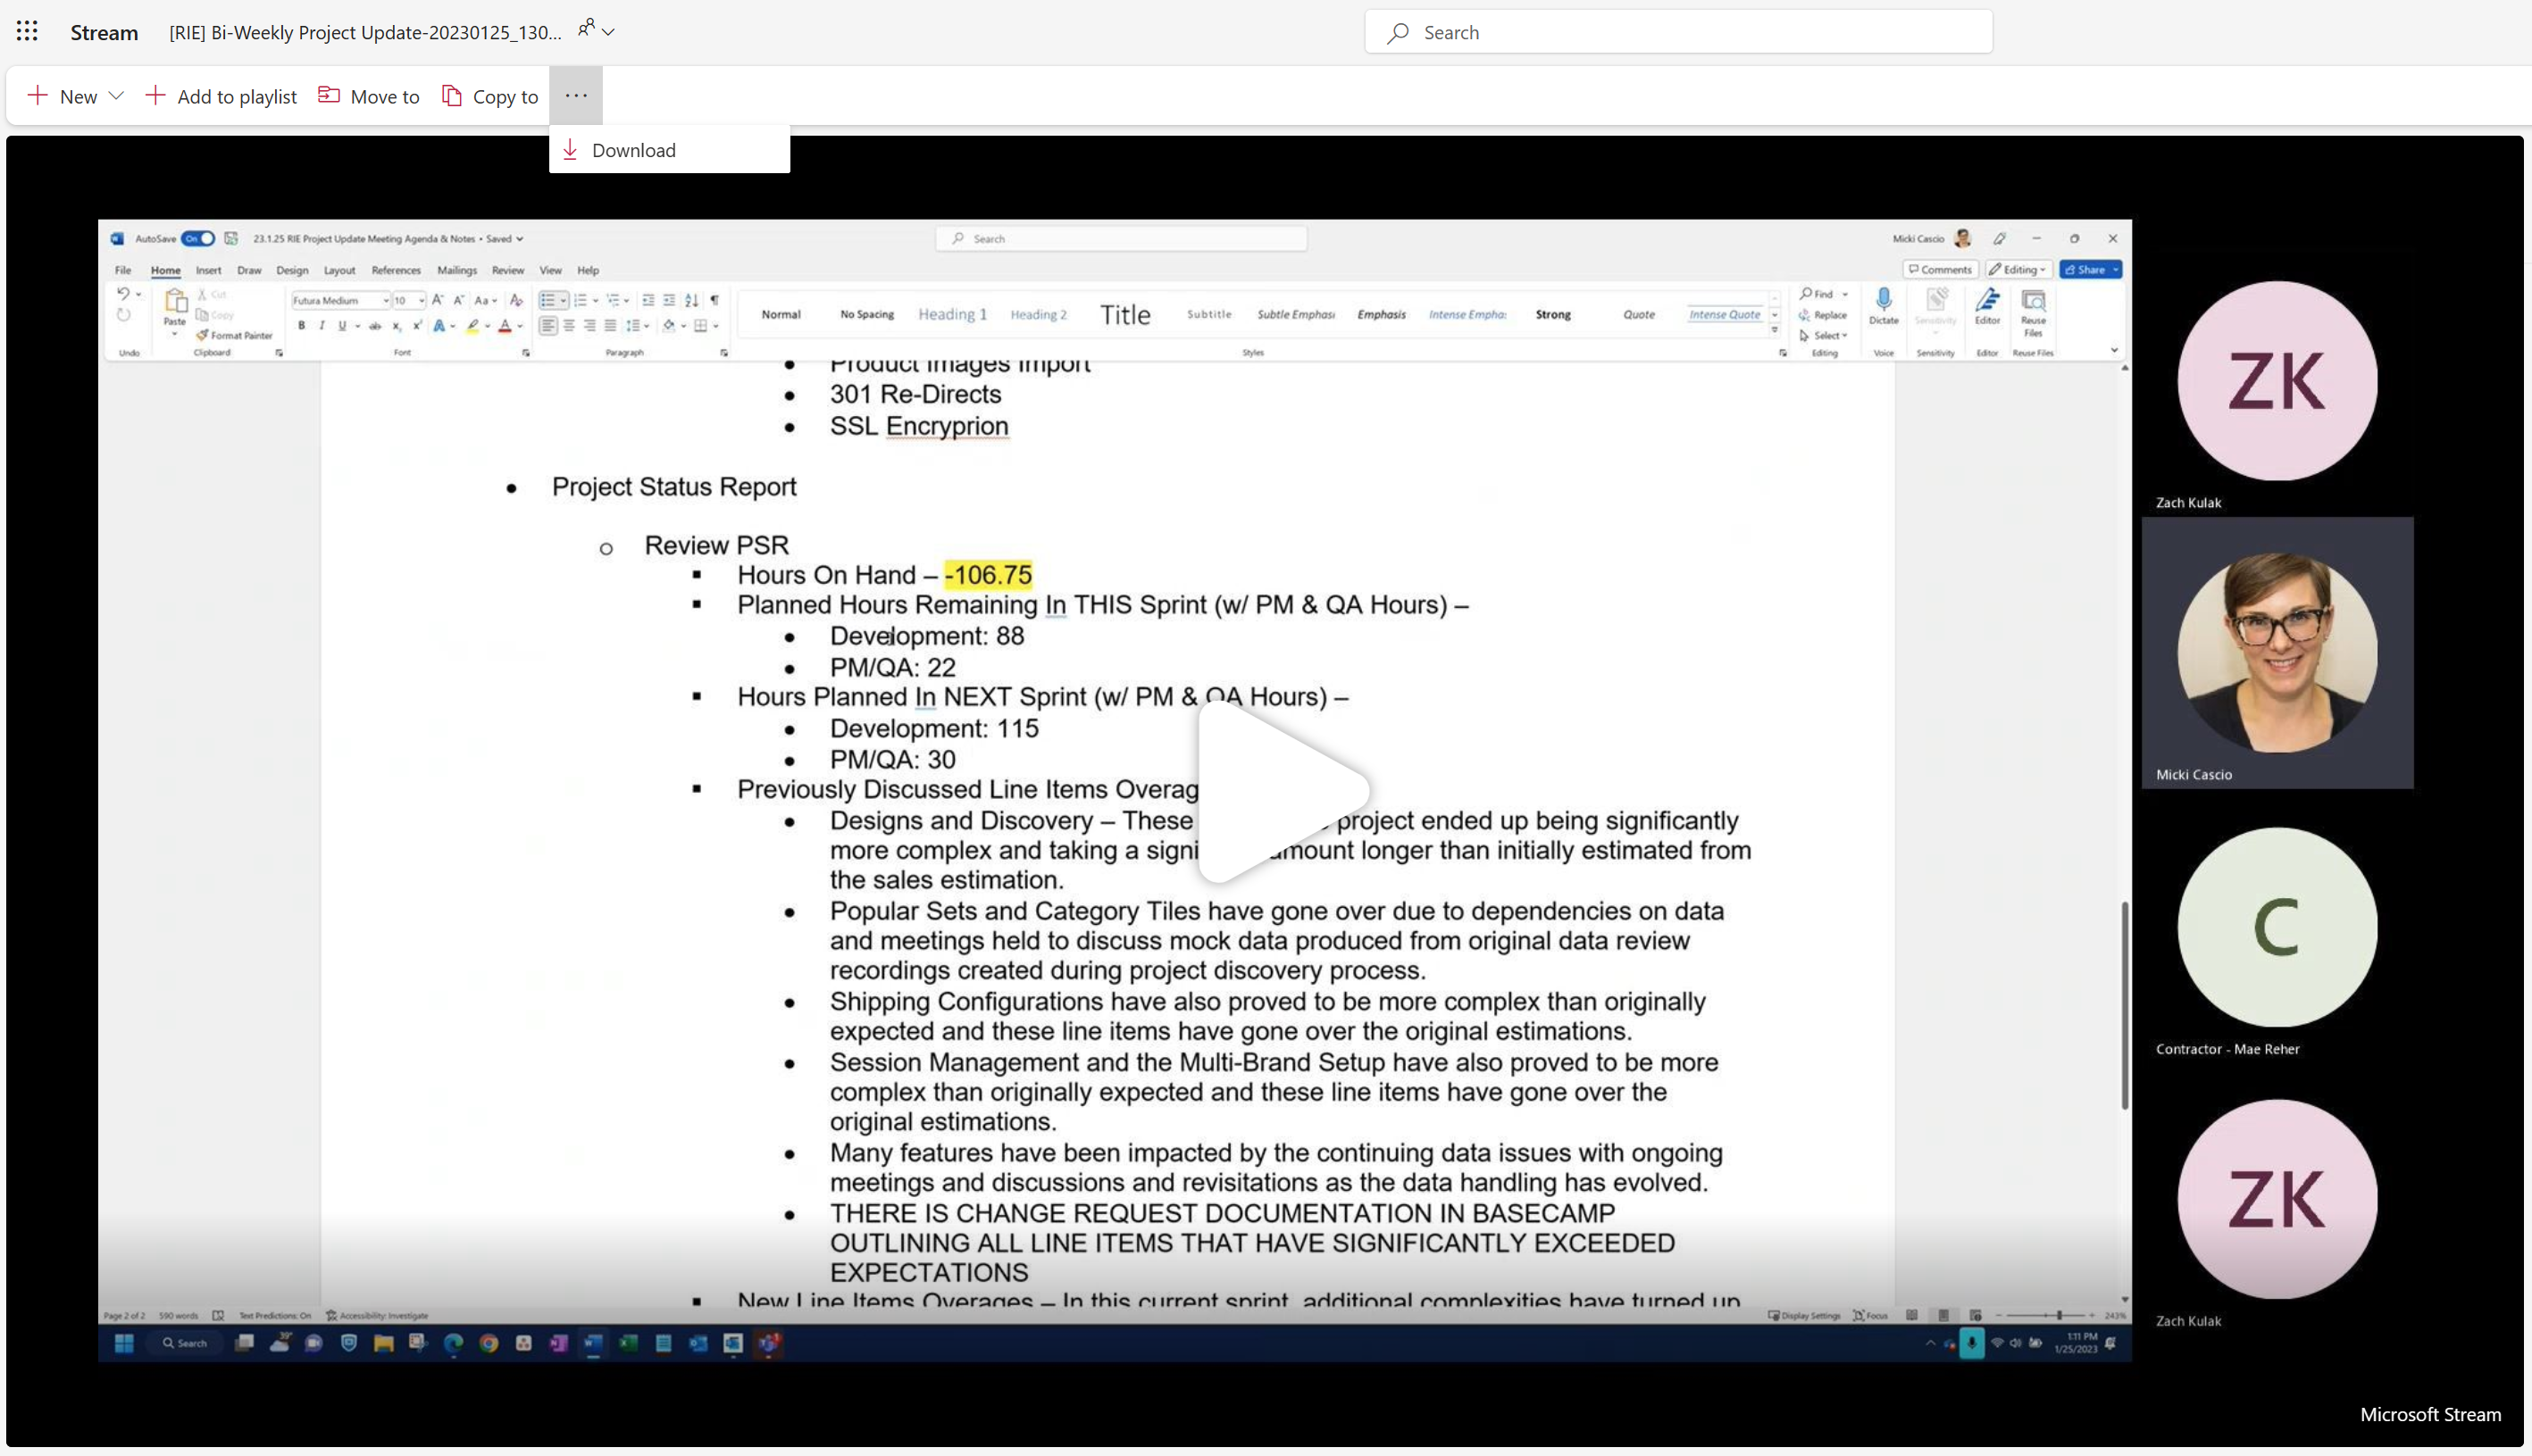Click the Word vertical scrollbar thumb

[x=2124, y=1005]
